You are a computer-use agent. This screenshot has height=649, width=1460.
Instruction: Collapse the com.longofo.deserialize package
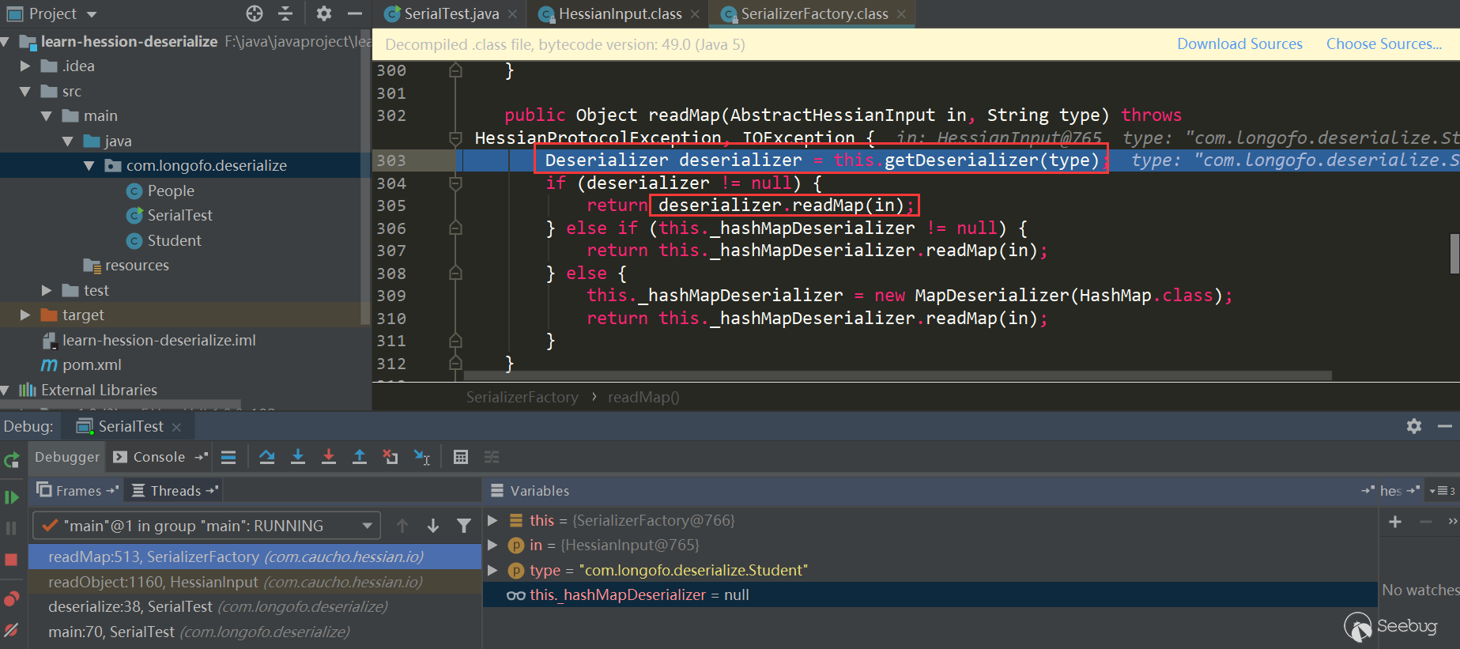click(89, 166)
